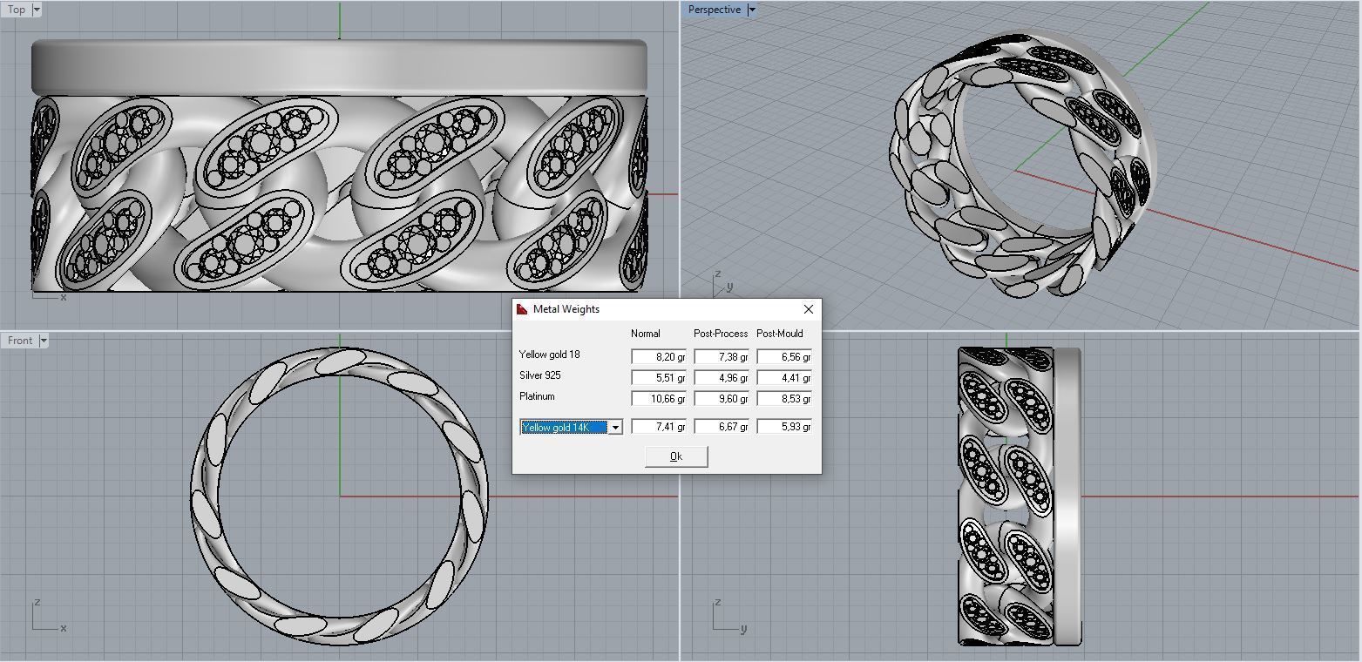The image size is (1362, 662).
Task: Click the Silver 925 row label
Action: pyautogui.click(x=540, y=375)
